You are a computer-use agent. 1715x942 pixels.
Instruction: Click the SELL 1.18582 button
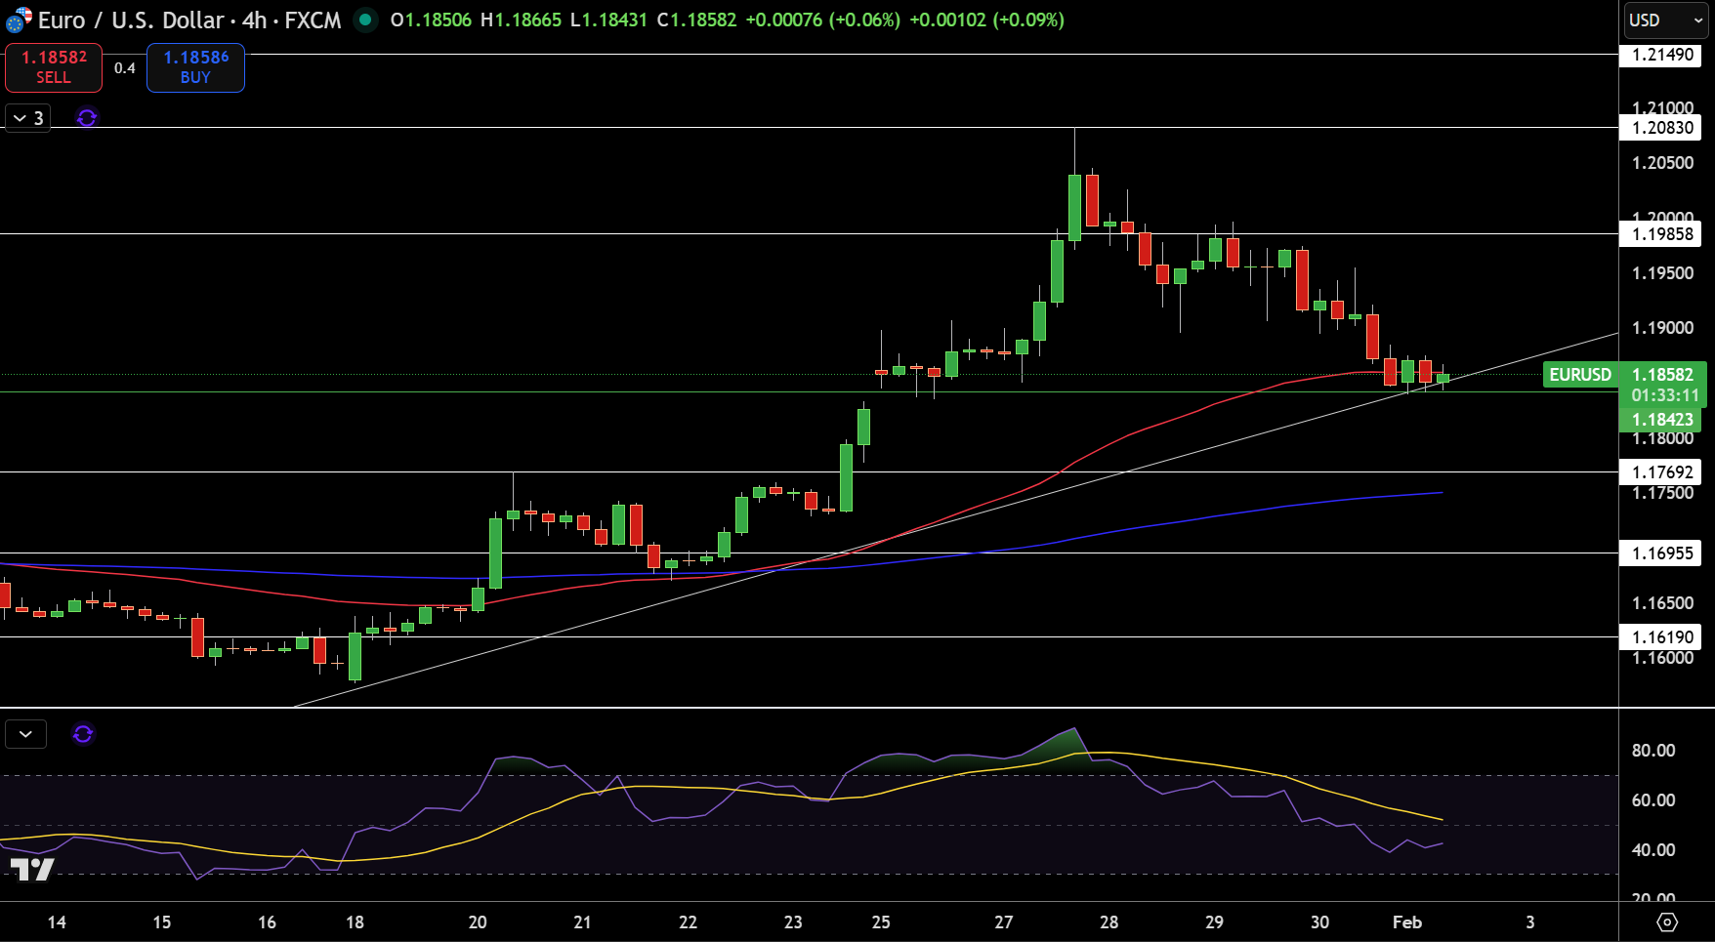pyautogui.click(x=54, y=67)
